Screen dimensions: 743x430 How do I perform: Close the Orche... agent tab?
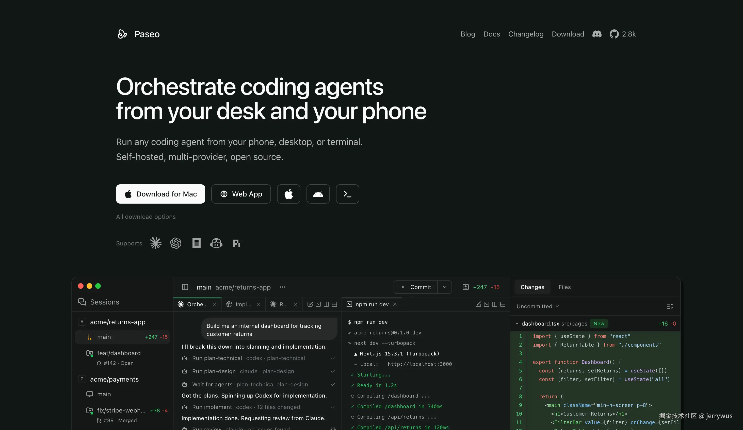click(215, 304)
